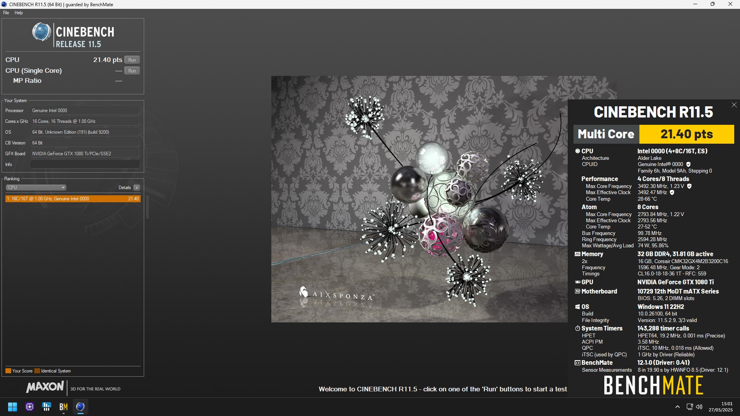Expand ranking Details arrow button
The width and height of the screenshot is (740, 416).
(137, 188)
